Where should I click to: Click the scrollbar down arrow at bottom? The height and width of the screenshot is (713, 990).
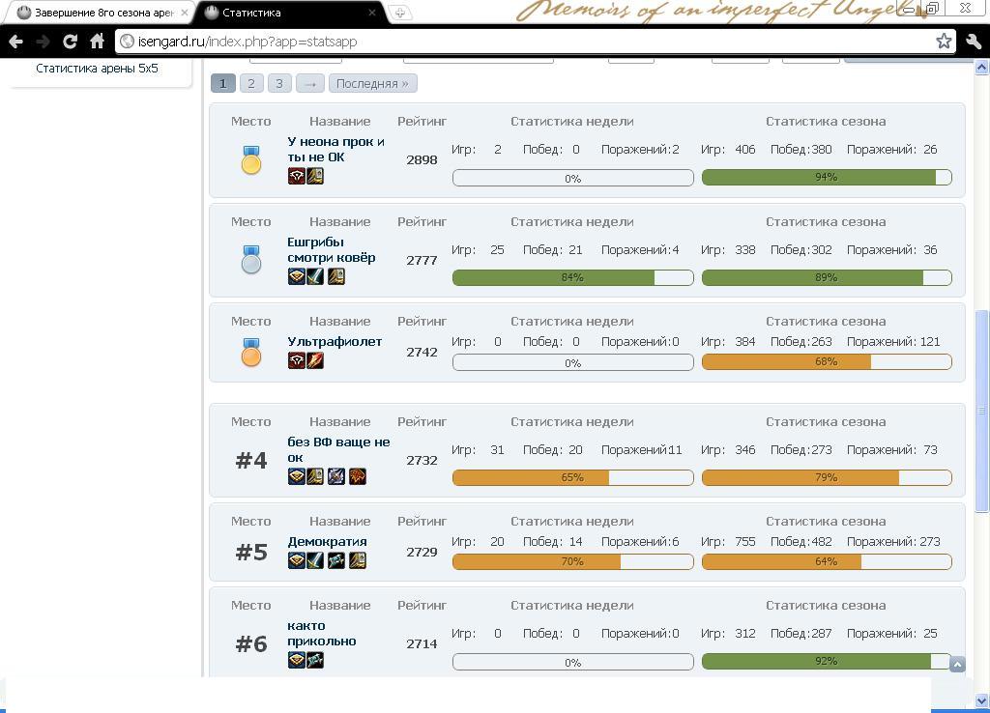[x=982, y=700]
